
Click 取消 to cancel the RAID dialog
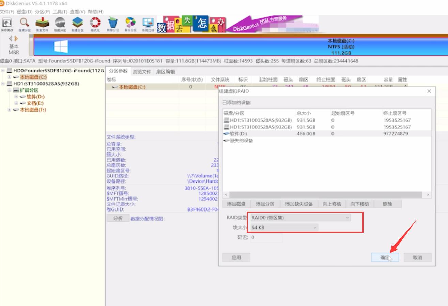coord(417,258)
